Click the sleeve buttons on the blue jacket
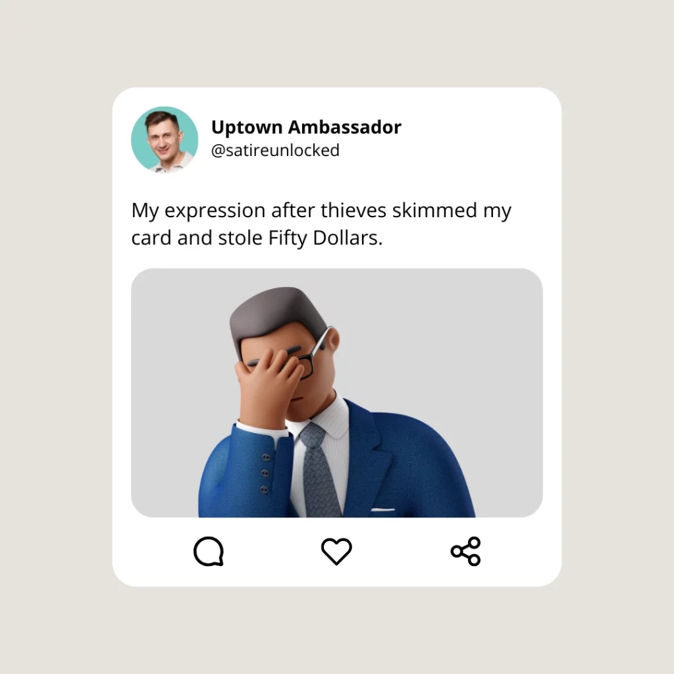The image size is (674, 674). [x=265, y=473]
